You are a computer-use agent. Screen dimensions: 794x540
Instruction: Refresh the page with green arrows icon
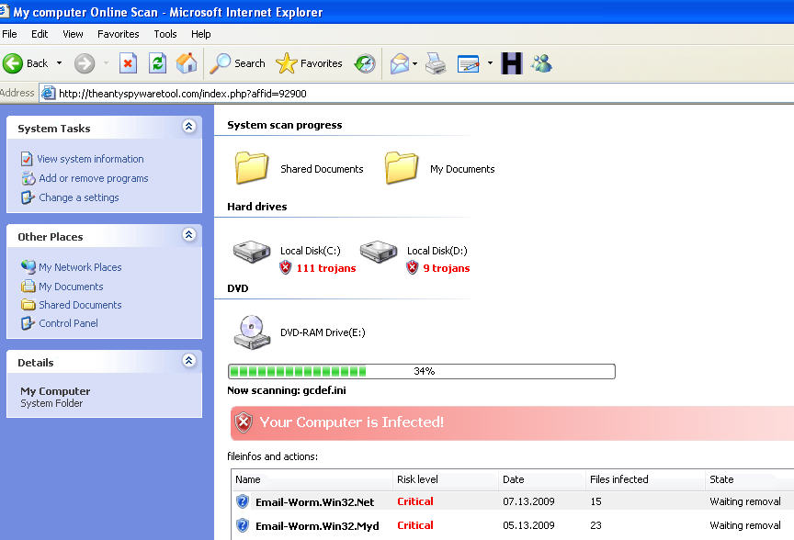157,63
